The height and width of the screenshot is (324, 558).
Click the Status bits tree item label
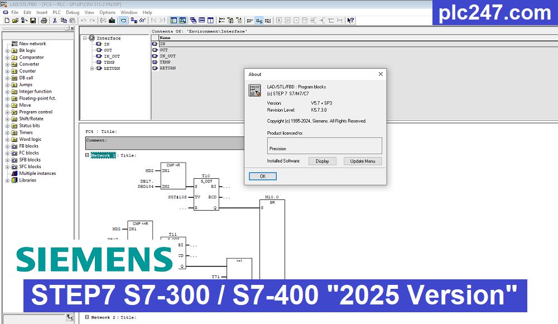click(x=30, y=126)
